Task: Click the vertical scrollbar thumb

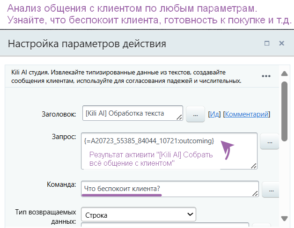Action: tap(284, 108)
